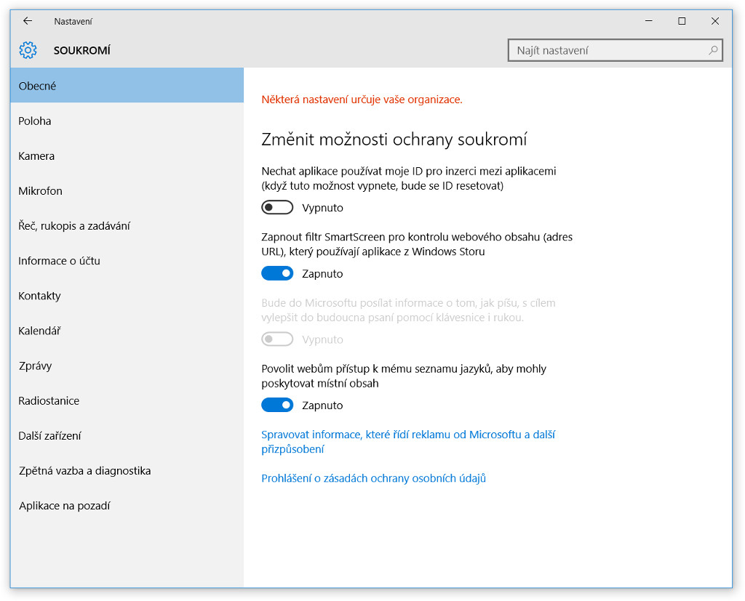
Task: Select Informace o účtu
Action: point(60,261)
